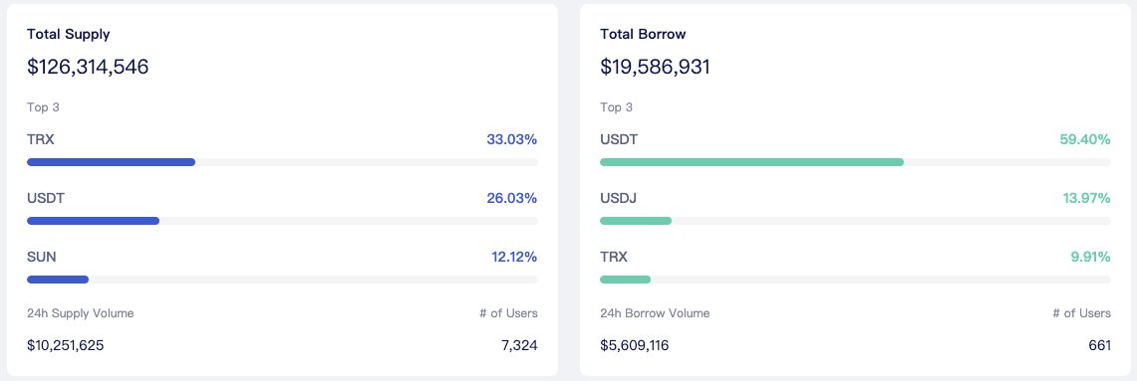The width and height of the screenshot is (1137, 381).
Task: Click the 33.03% supply percentage
Action: (512, 140)
